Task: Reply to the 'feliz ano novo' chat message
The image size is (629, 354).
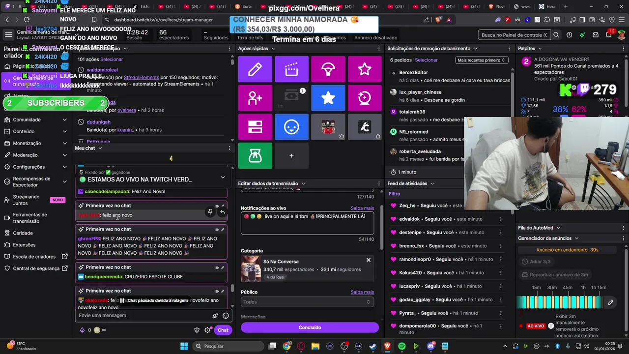Action: [222, 212]
